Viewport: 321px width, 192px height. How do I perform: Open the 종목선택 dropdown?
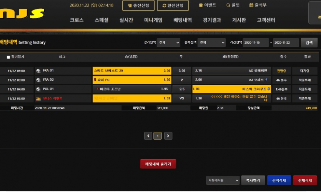coord(211,43)
